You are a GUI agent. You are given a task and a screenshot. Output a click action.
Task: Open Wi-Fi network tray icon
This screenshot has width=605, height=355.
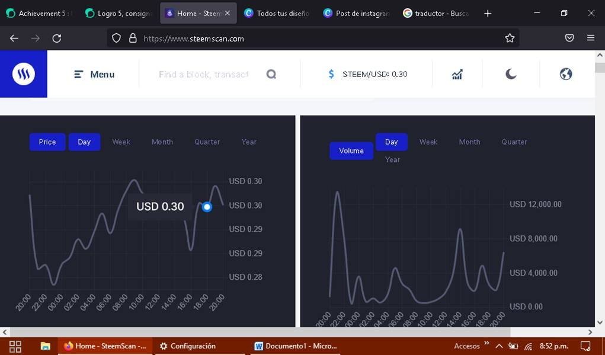[528, 346]
